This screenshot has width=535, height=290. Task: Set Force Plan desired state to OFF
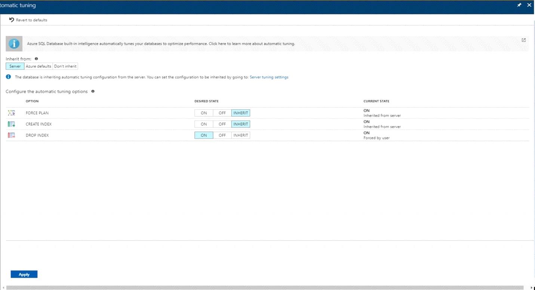[222, 113]
